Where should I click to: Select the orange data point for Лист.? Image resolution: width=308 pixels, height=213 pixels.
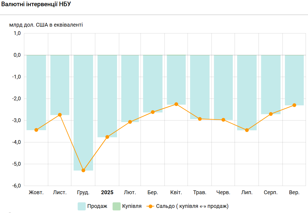(60, 115)
